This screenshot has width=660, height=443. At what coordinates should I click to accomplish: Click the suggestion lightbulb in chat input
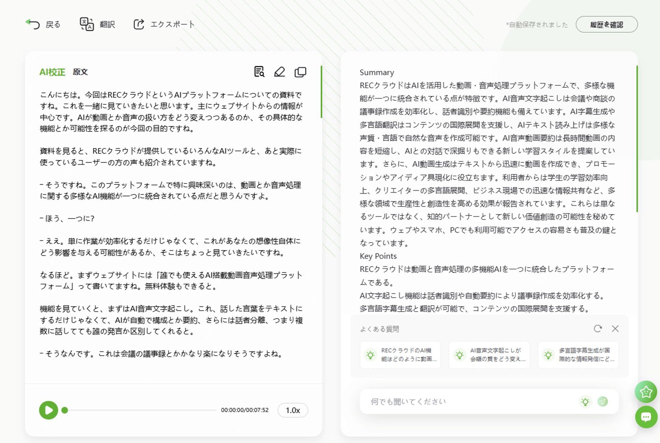point(585,402)
